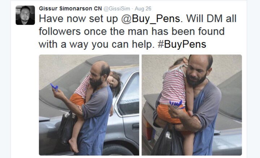Click the man's bearded face in right photo

[196, 72]
